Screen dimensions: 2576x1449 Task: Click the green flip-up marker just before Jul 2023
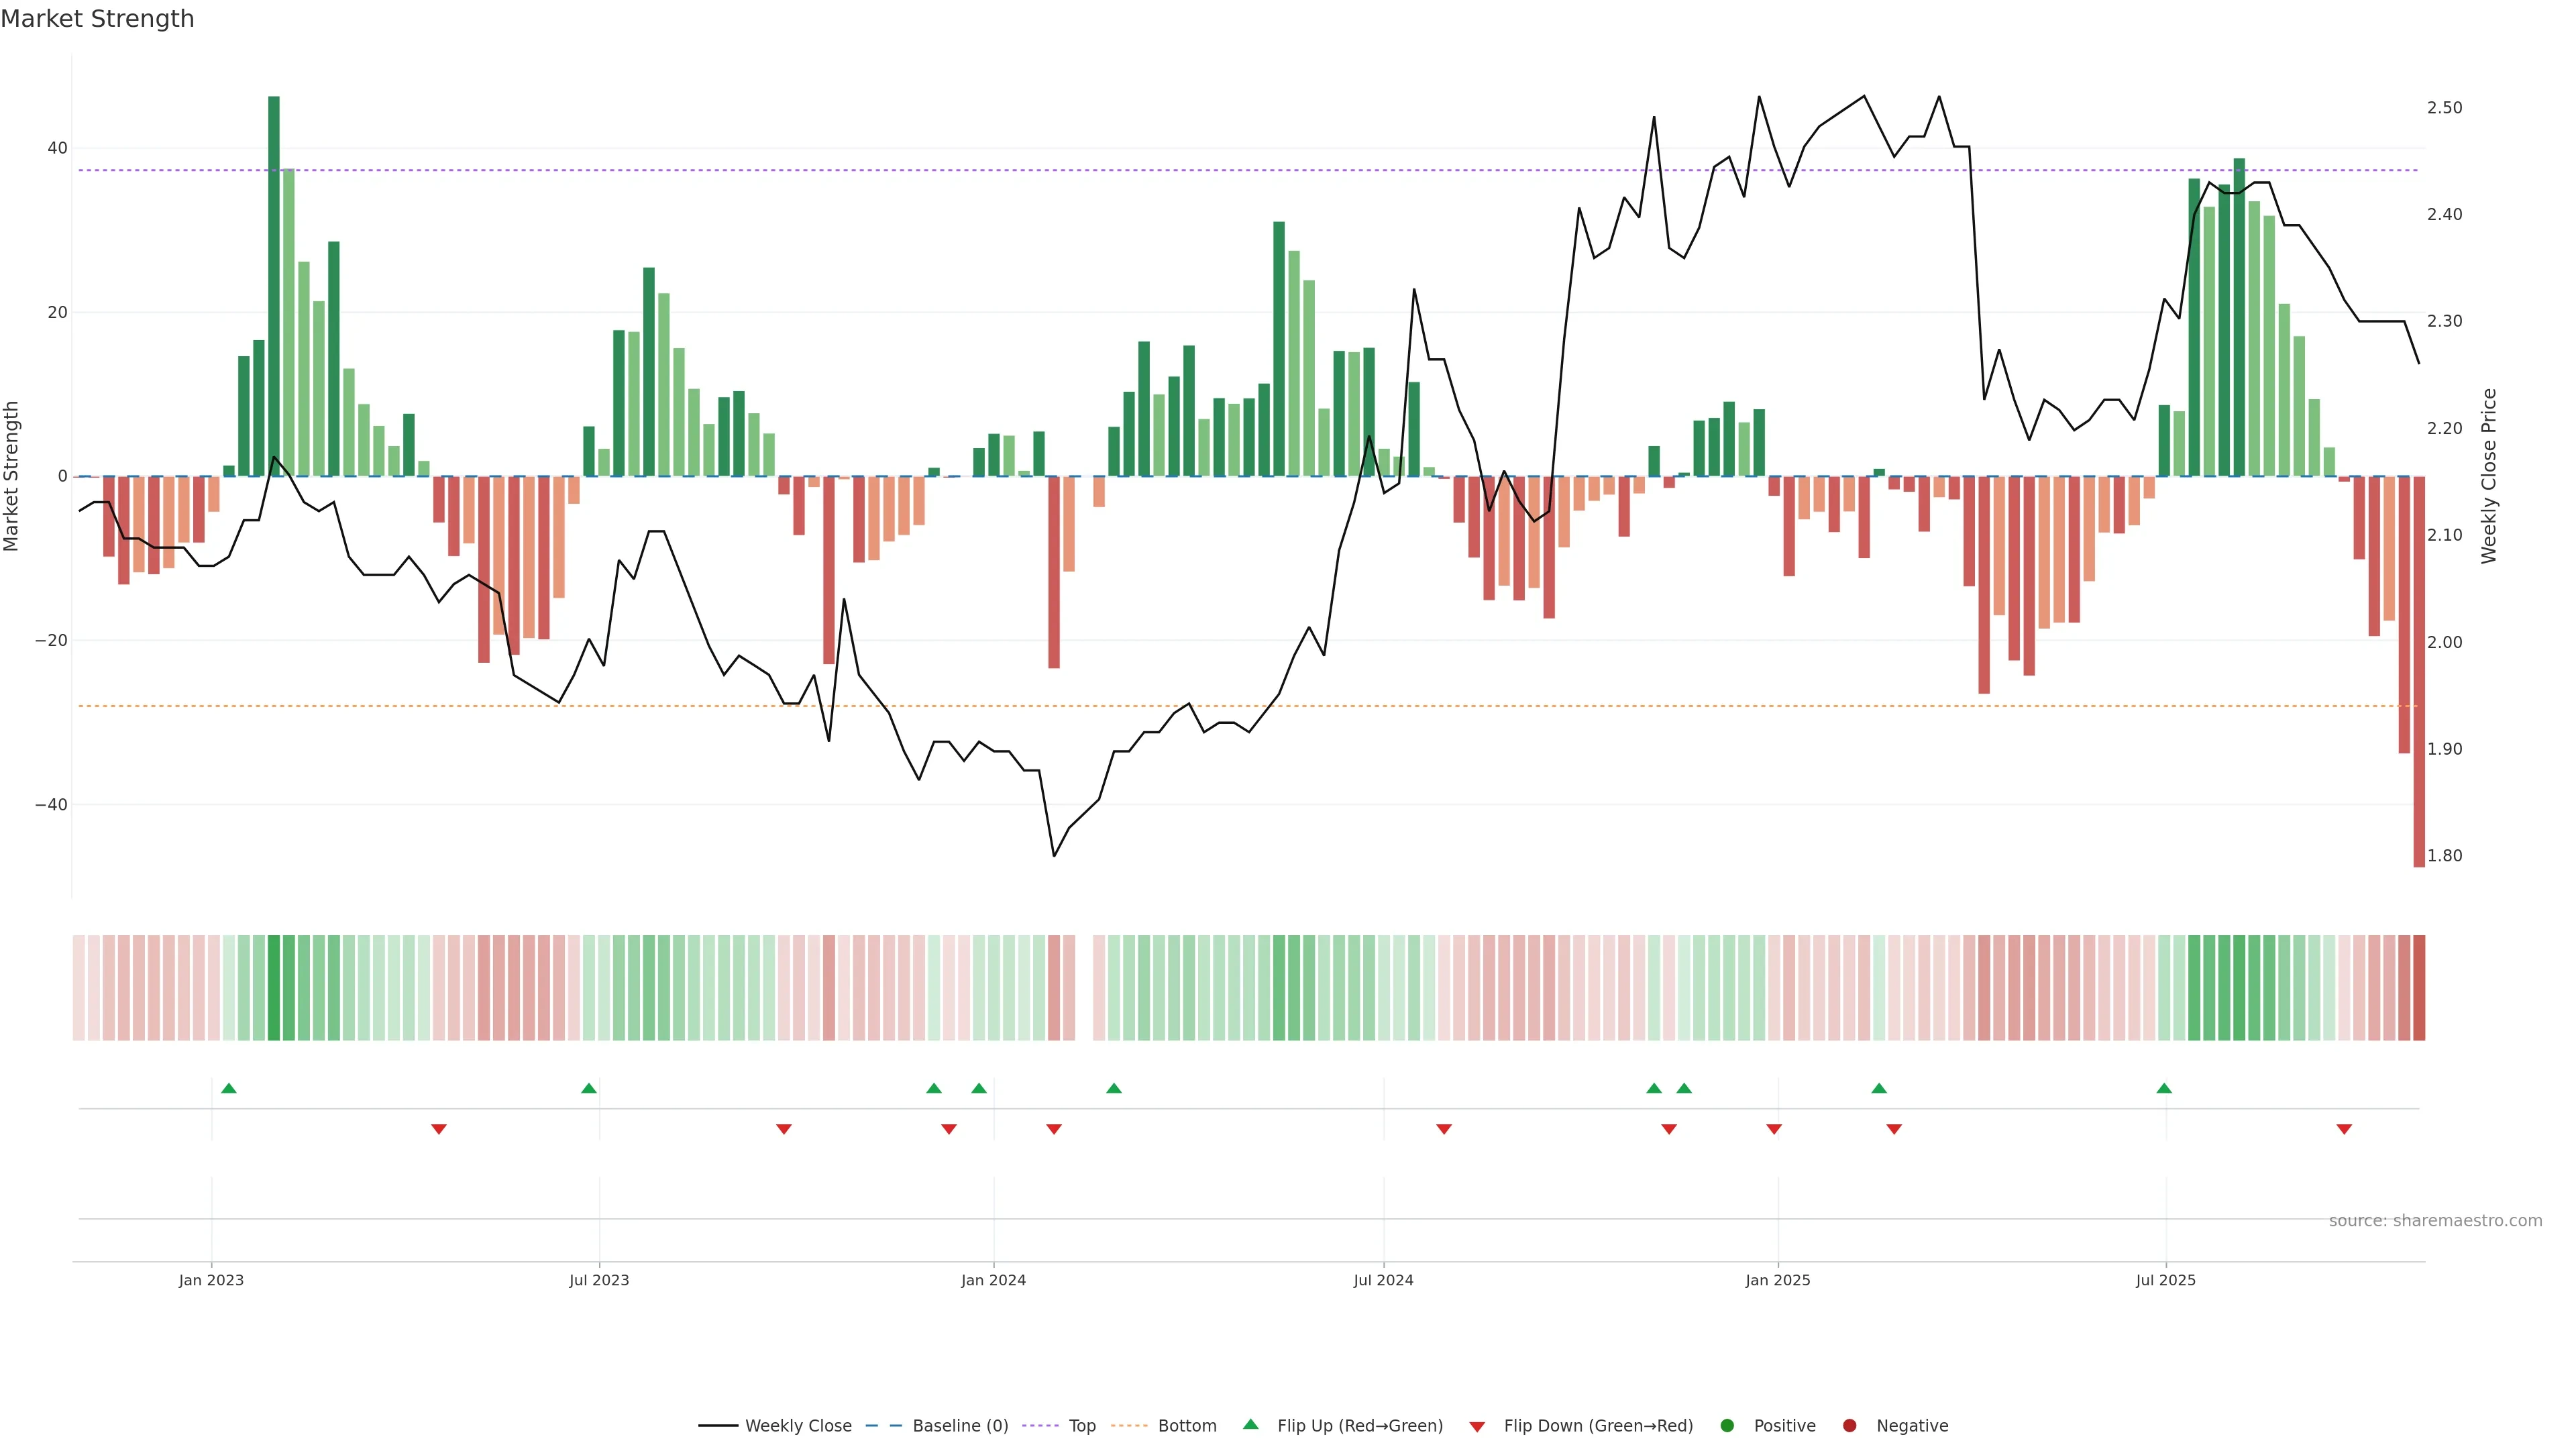click(589, 1088)
